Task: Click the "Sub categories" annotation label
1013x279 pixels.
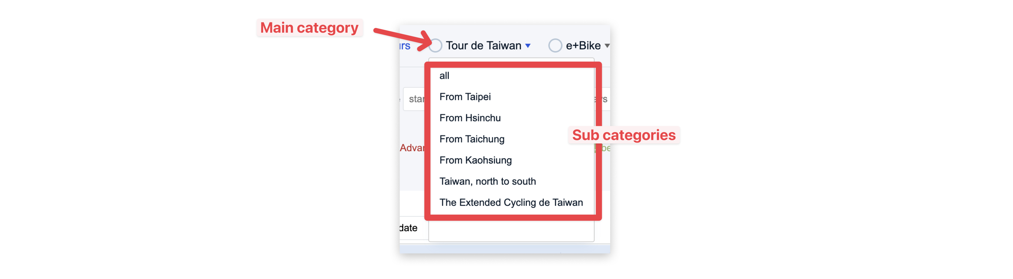Action: click(623, 135)
